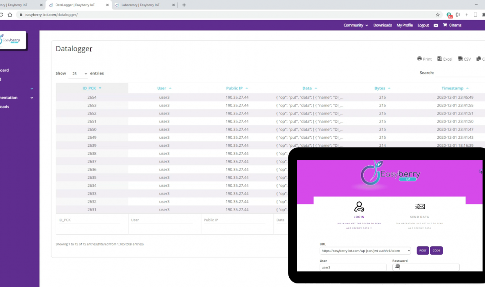Viewport: 485px width, 287px height.
Task: Bookmark this page with the star icon
Action: coord(438,14)
